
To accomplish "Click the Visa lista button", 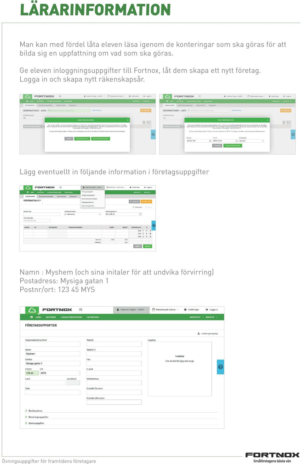I will pos(146,201).
